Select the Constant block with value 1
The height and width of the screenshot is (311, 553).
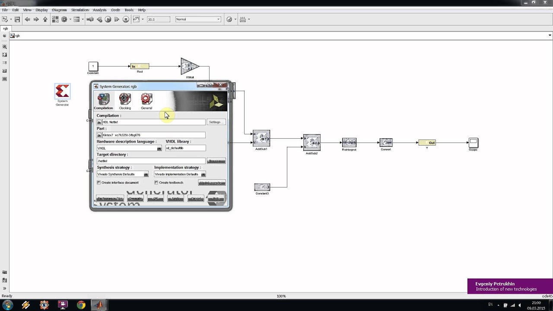coord(93,66)
